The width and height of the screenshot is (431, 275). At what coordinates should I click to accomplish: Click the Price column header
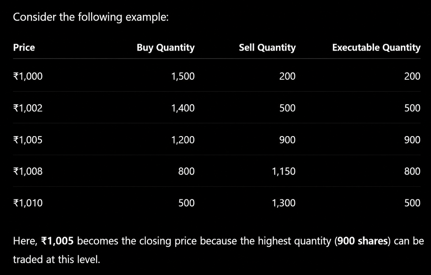pyautogui.click(x=24, y=47)
